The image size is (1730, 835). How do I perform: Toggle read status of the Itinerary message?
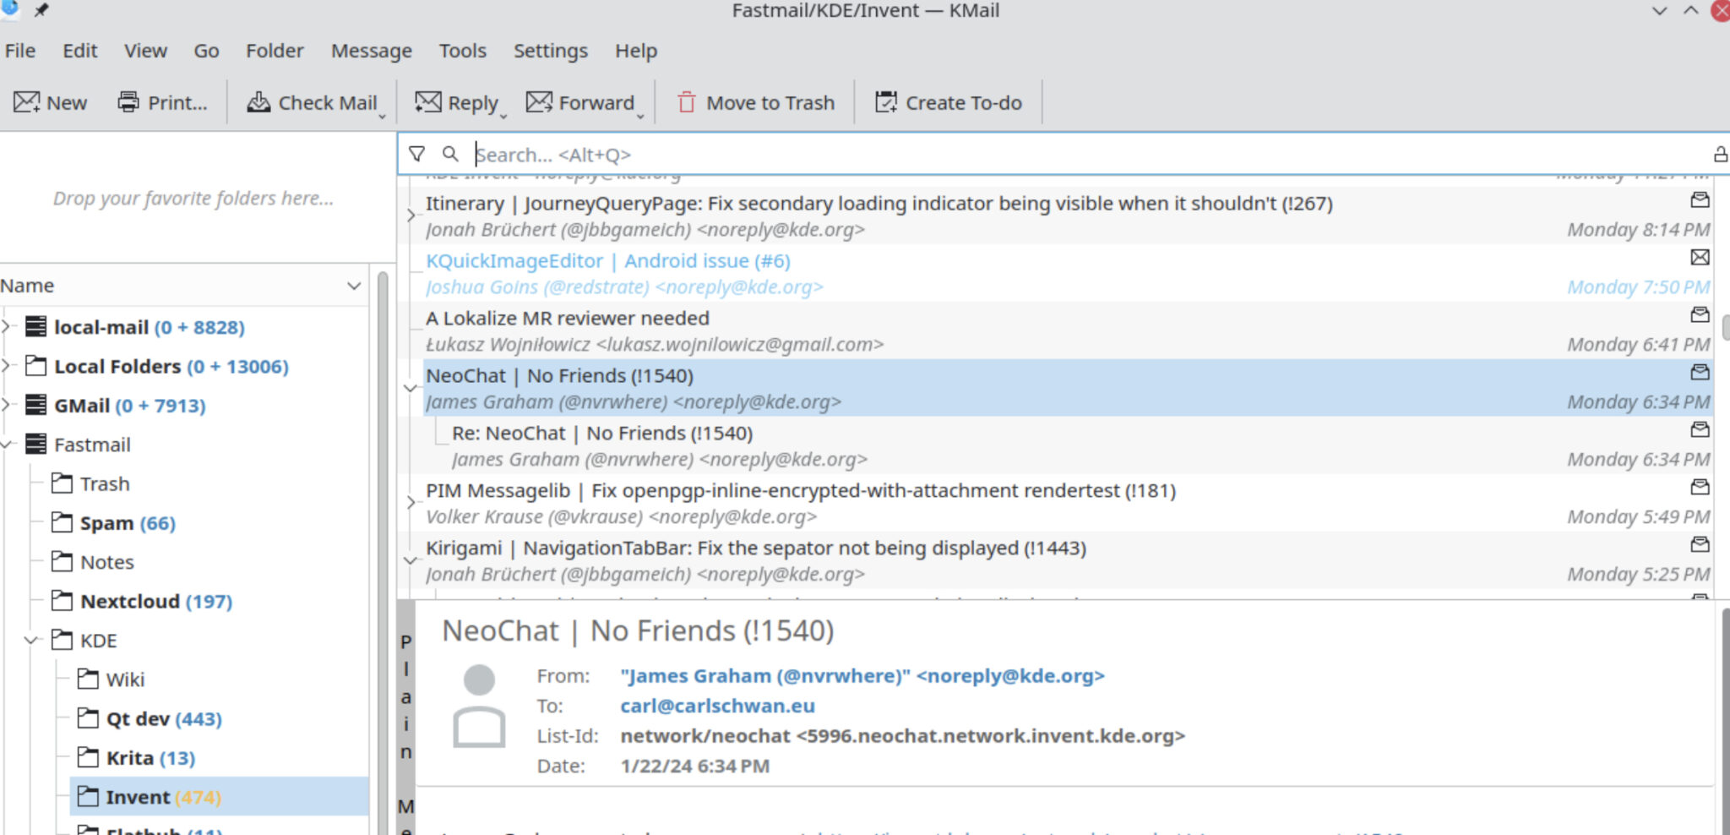tap(1700, 200)
